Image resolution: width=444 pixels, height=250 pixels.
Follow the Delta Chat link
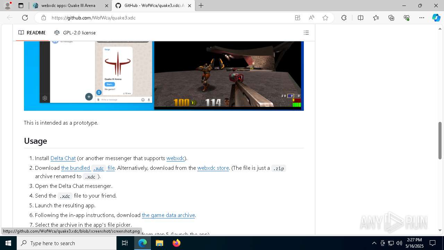[63, 158]
